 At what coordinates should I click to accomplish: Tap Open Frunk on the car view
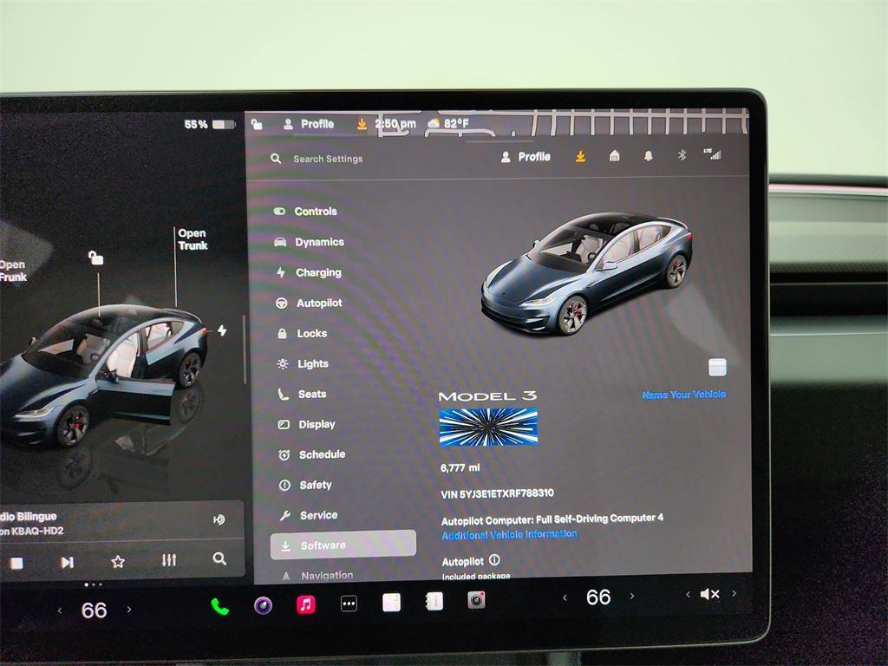point(12,271)
